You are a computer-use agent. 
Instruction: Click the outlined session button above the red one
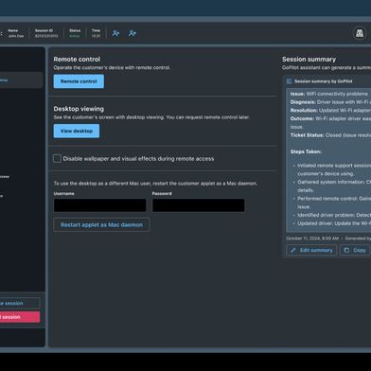[20, 303]
